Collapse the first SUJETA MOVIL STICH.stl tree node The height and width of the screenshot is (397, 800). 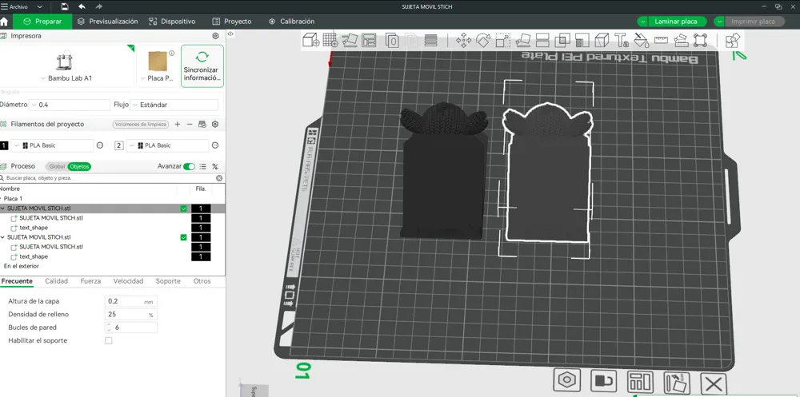click(3, 208)
